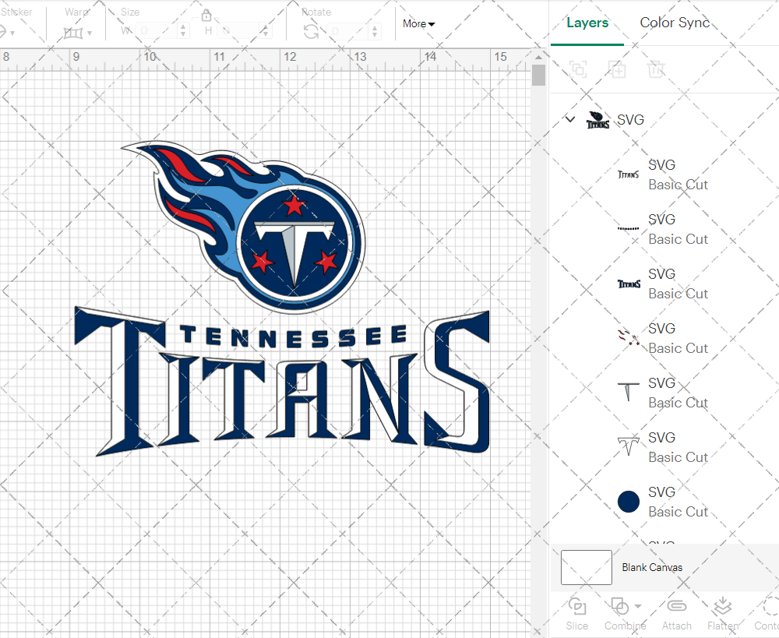Click the width stepper arrows

click(x=183, y=31)
